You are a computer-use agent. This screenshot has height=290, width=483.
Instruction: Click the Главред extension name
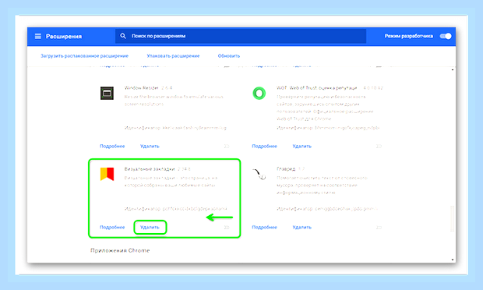(286, 169)
